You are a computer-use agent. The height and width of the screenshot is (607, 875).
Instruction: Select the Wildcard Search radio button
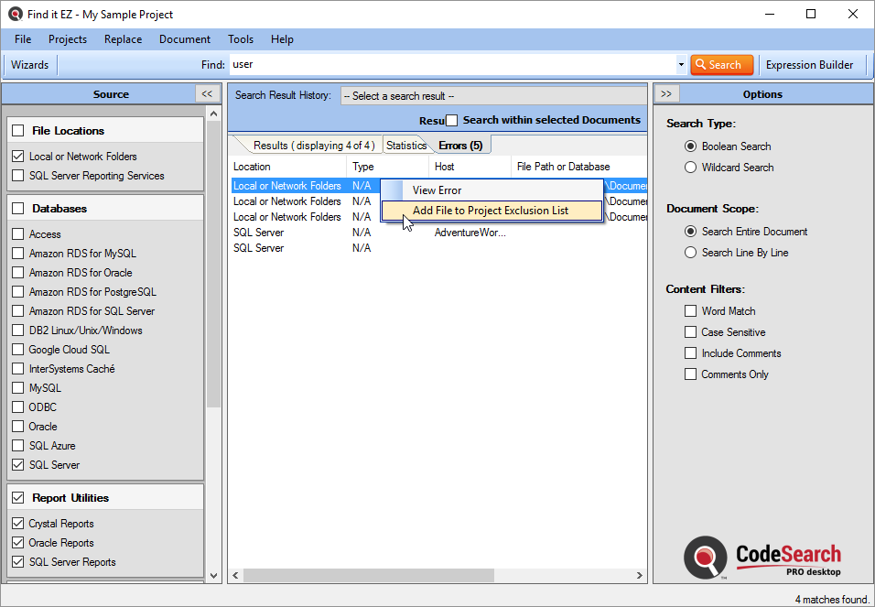coord(691,168)
